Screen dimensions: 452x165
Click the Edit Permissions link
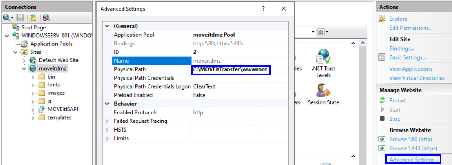coord(411,28)
